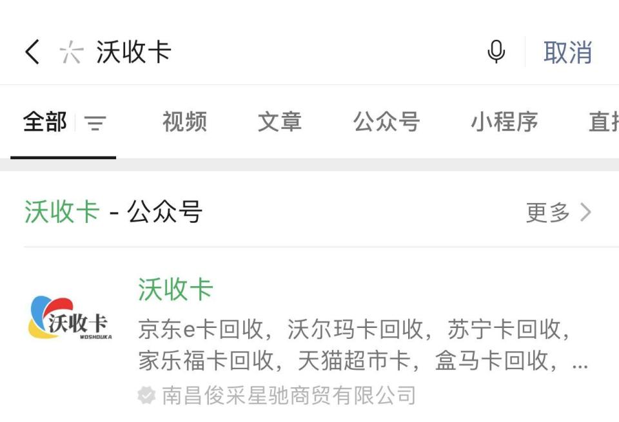Tap the chevron arrow after 更多
Image resolution: width=619 pixels, height=422 pixels.
click(x=586, y=212)
